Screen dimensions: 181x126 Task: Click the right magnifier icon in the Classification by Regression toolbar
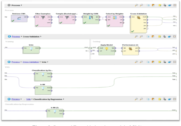[x=141, y=99]
